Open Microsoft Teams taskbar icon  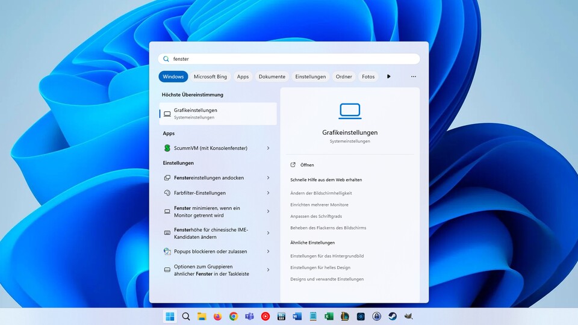tap(249, 317)
